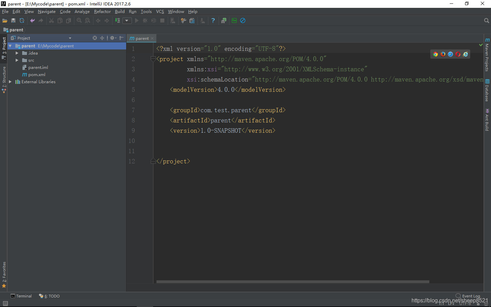Open Settings via wrench toolbar icon
This screenshot has height=307, width=491.
tap(183, 20)
